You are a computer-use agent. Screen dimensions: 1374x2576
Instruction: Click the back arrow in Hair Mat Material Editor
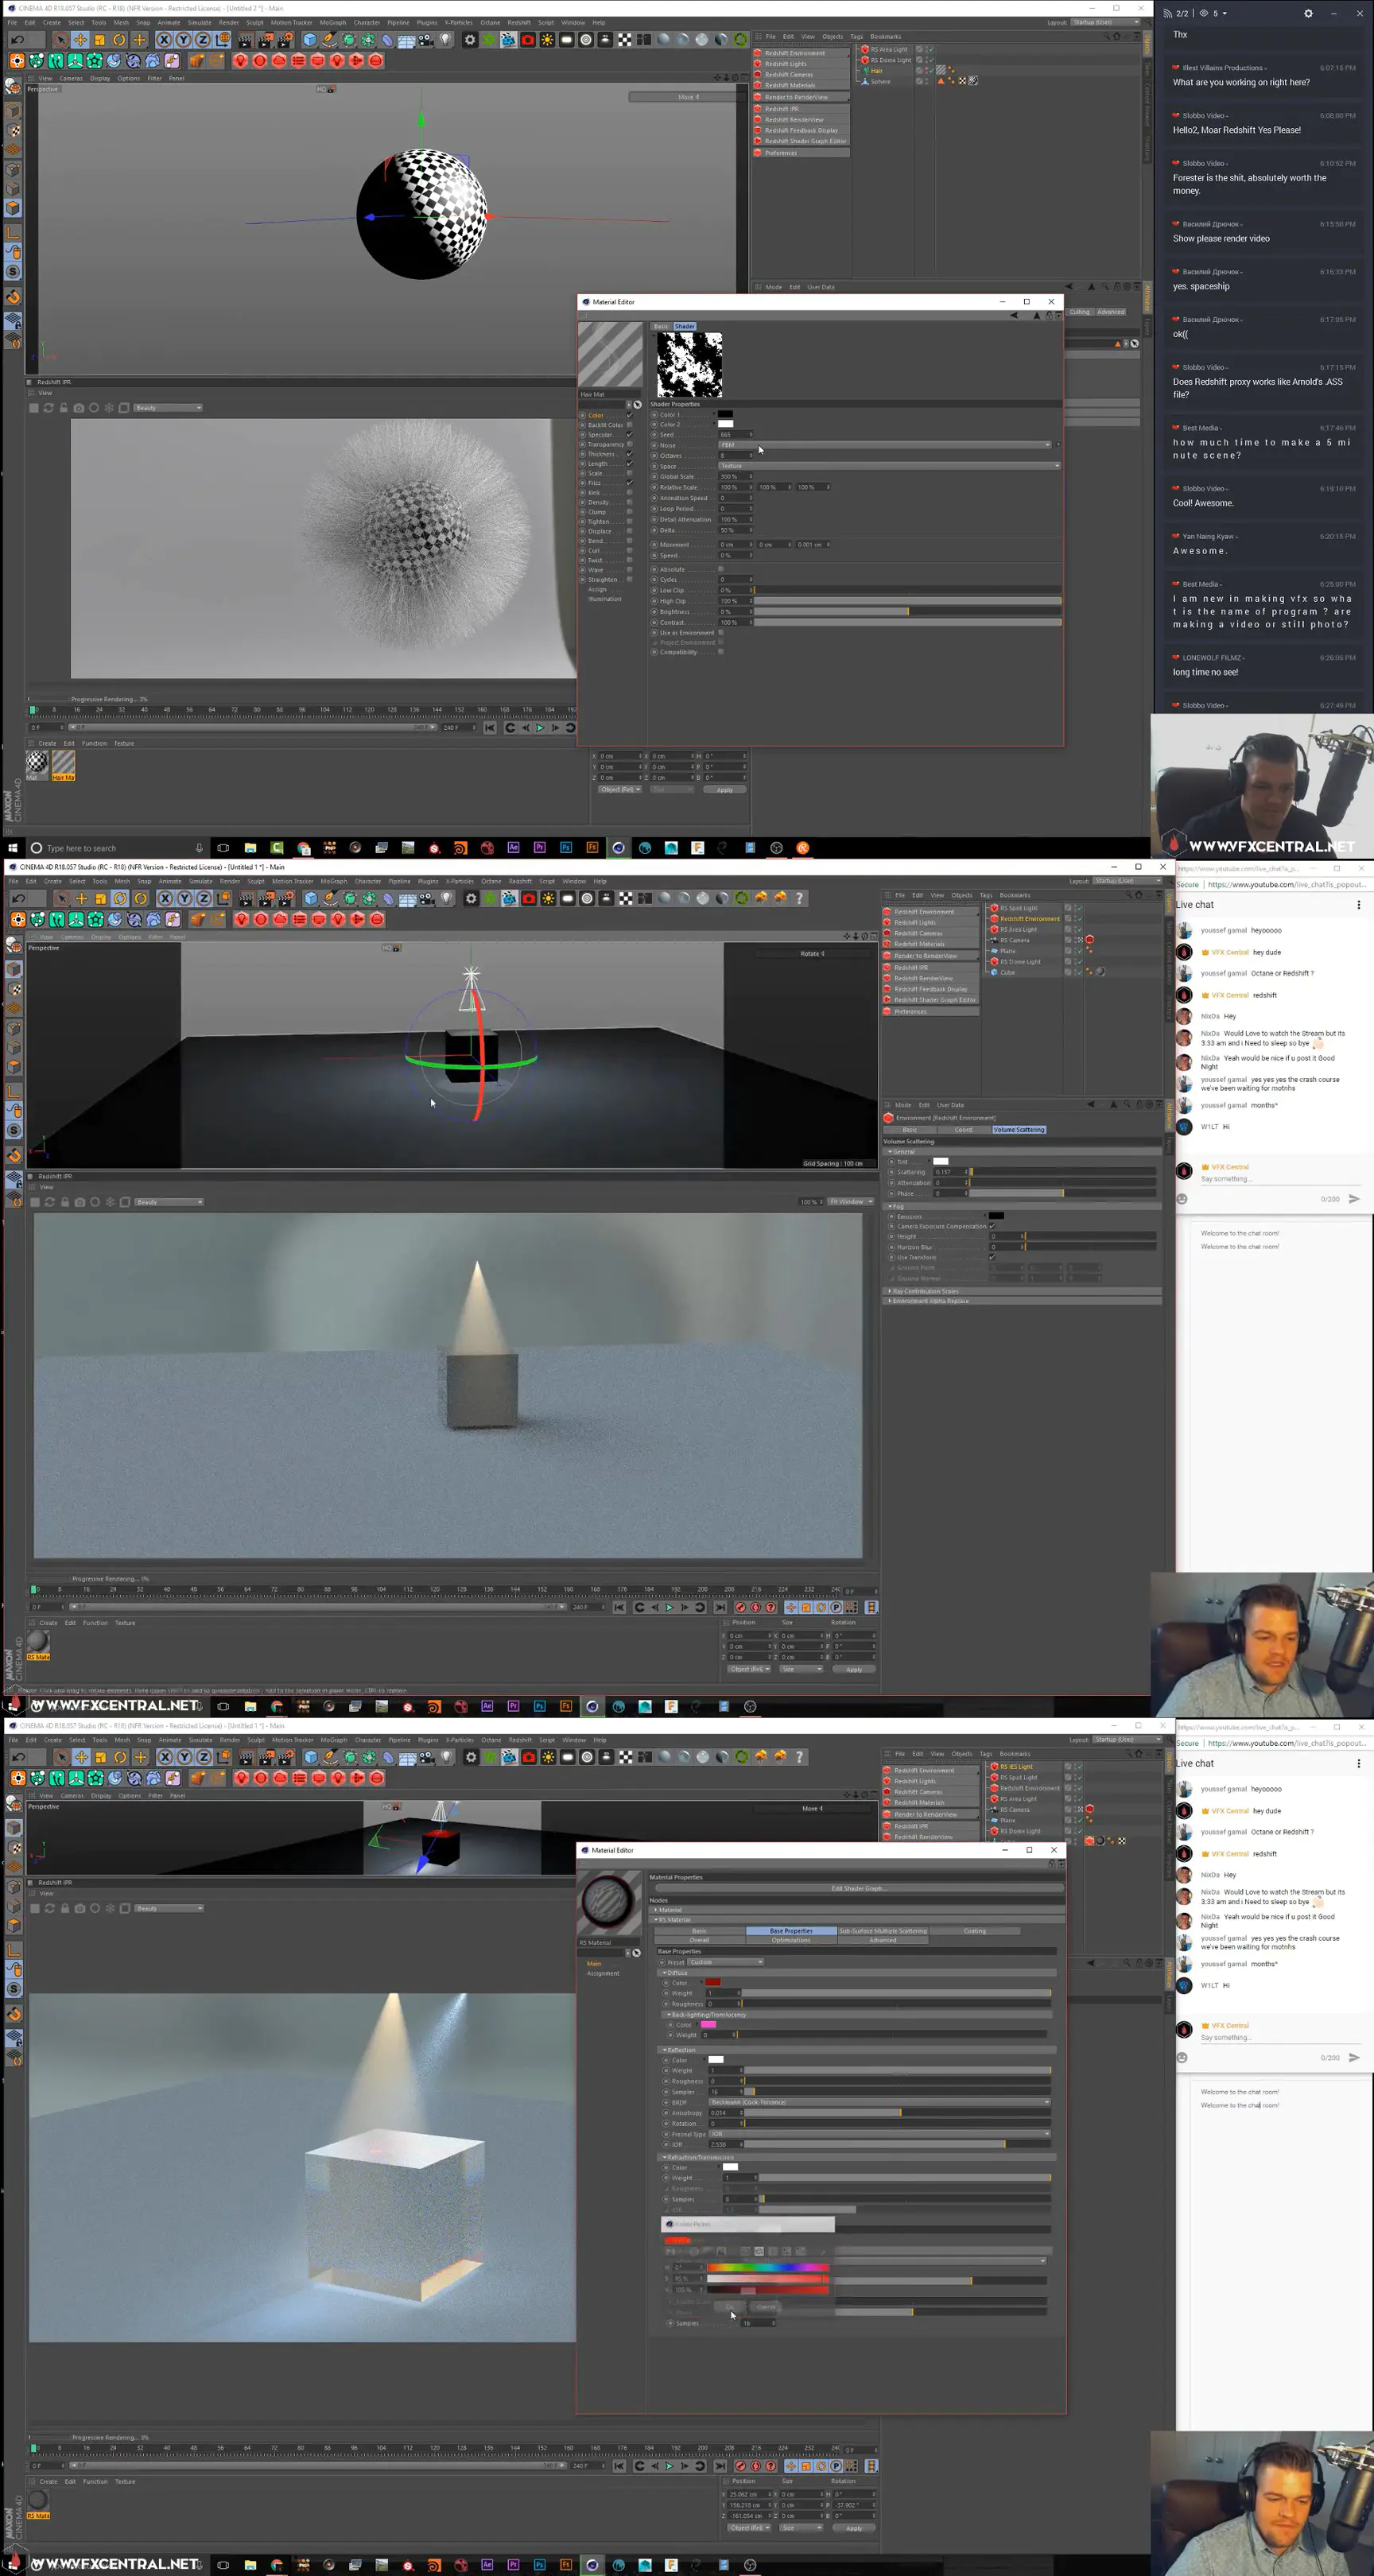[1014, 315]
